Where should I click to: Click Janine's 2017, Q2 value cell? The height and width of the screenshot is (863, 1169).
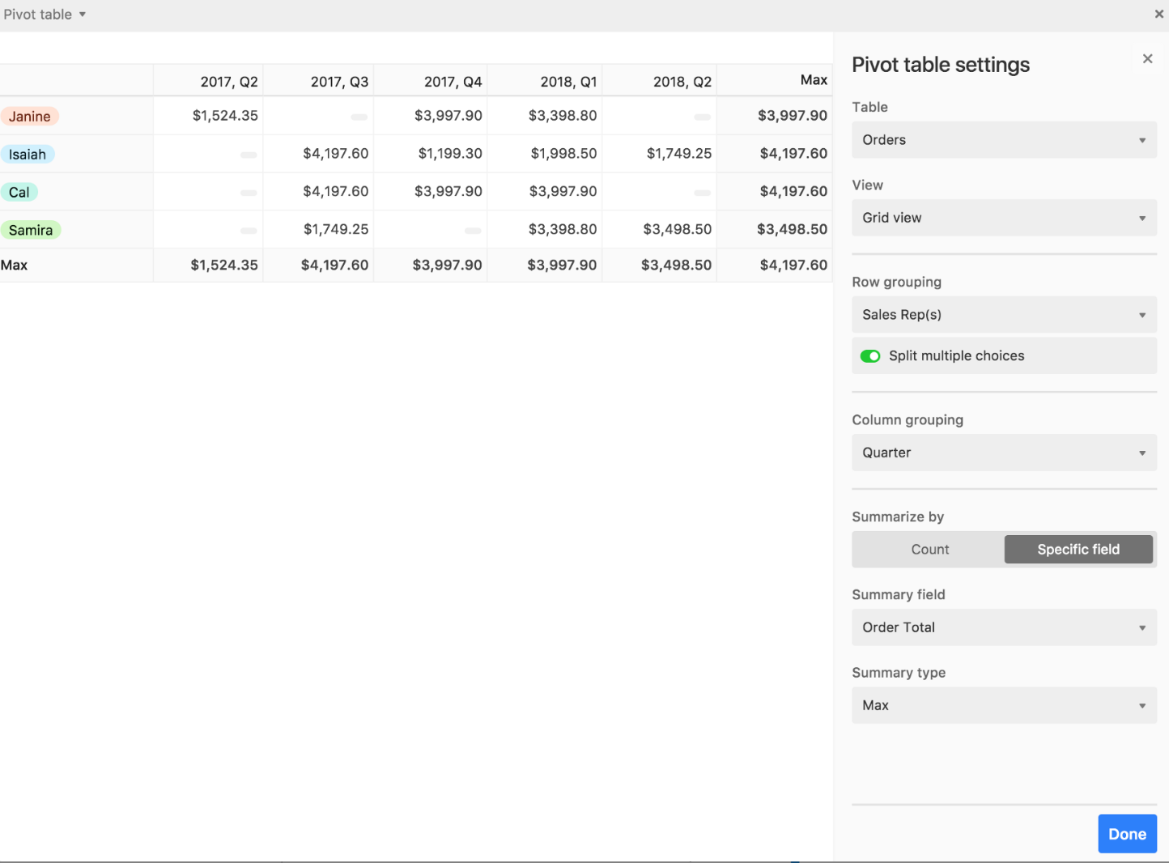[x=224, y=116]
